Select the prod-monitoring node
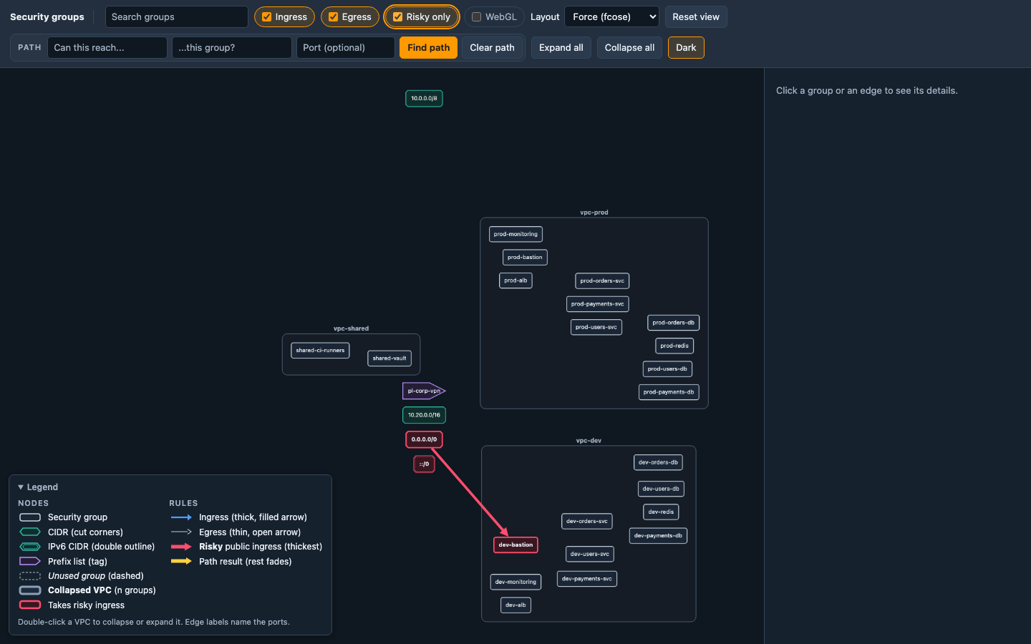 tap(515, 234)
